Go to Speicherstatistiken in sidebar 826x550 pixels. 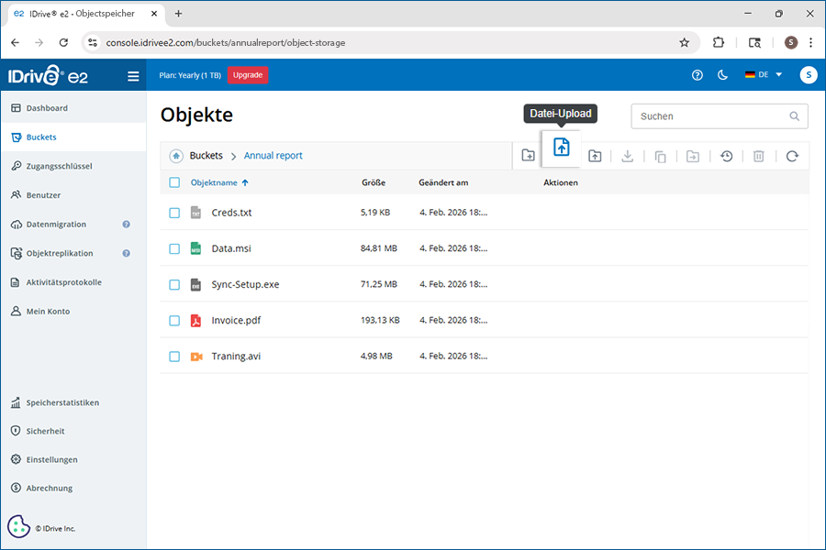coord(62,402)
